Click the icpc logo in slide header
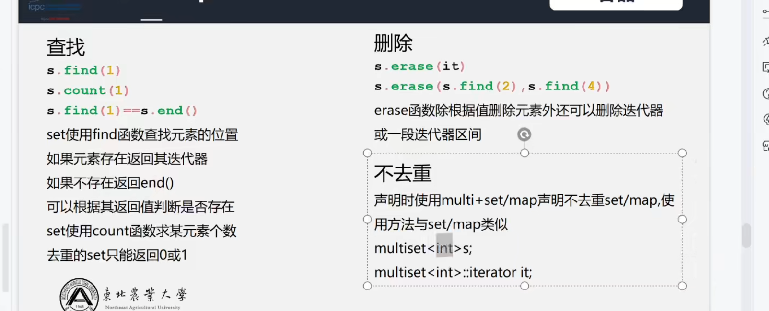The height and width of the screenshot is (311, 769). click(37, 7)
